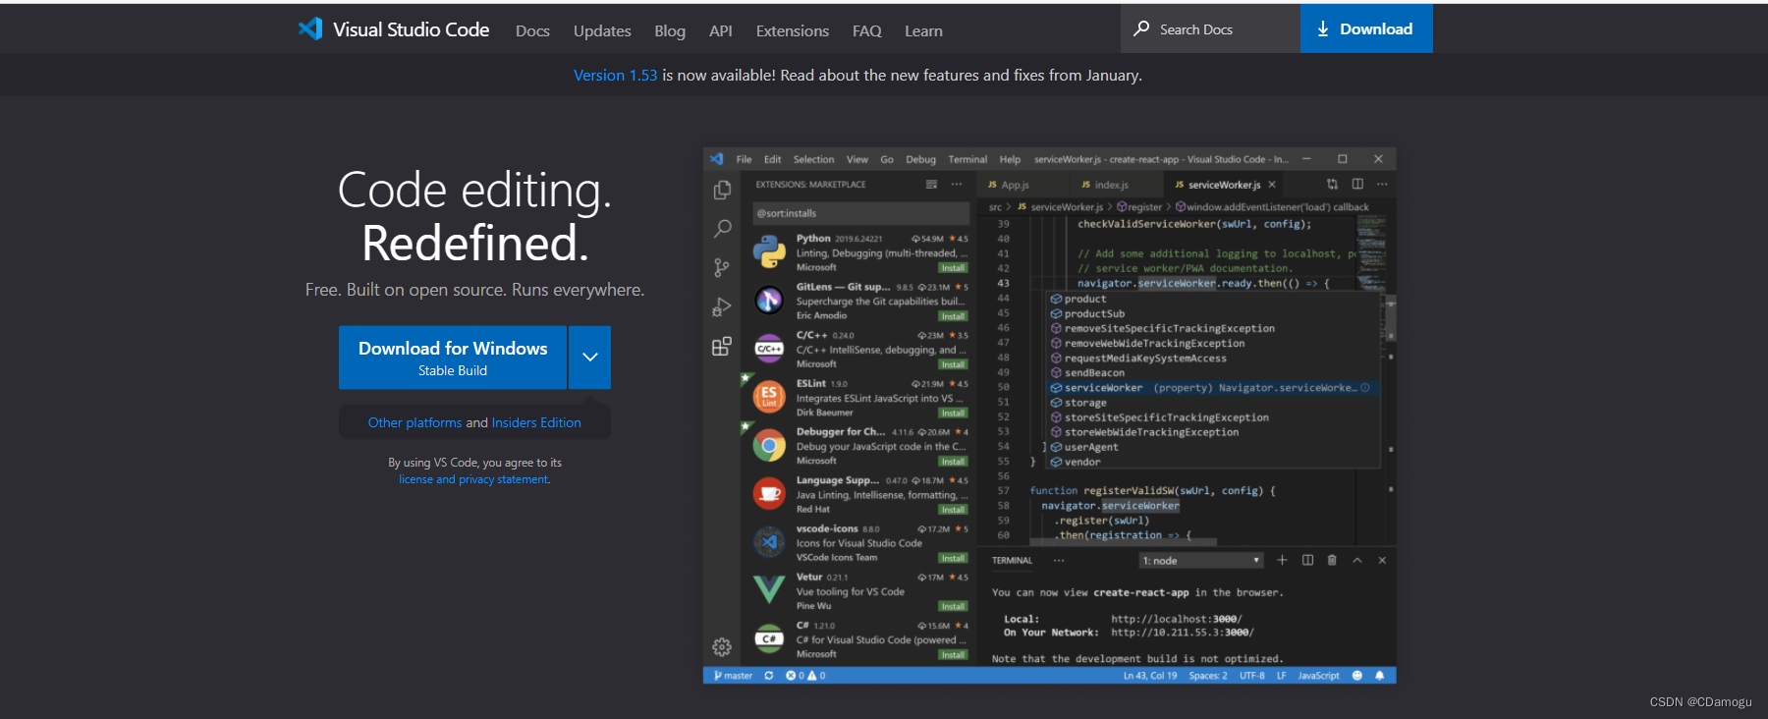Viewport: 1768px width, 719px height.
Task: Click the ESLint extension icon
Action: 769,397
